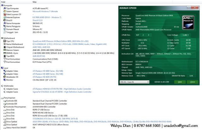Click the Motherboard section icon

click(2, 38)
